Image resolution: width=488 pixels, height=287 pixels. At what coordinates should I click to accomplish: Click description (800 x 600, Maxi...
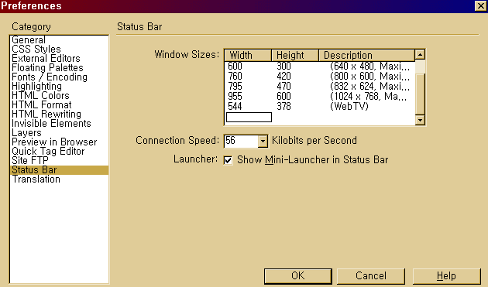(370, 76)
